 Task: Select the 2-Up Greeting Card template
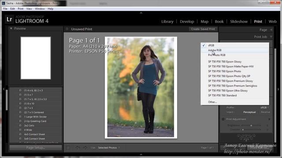point(35,121)
